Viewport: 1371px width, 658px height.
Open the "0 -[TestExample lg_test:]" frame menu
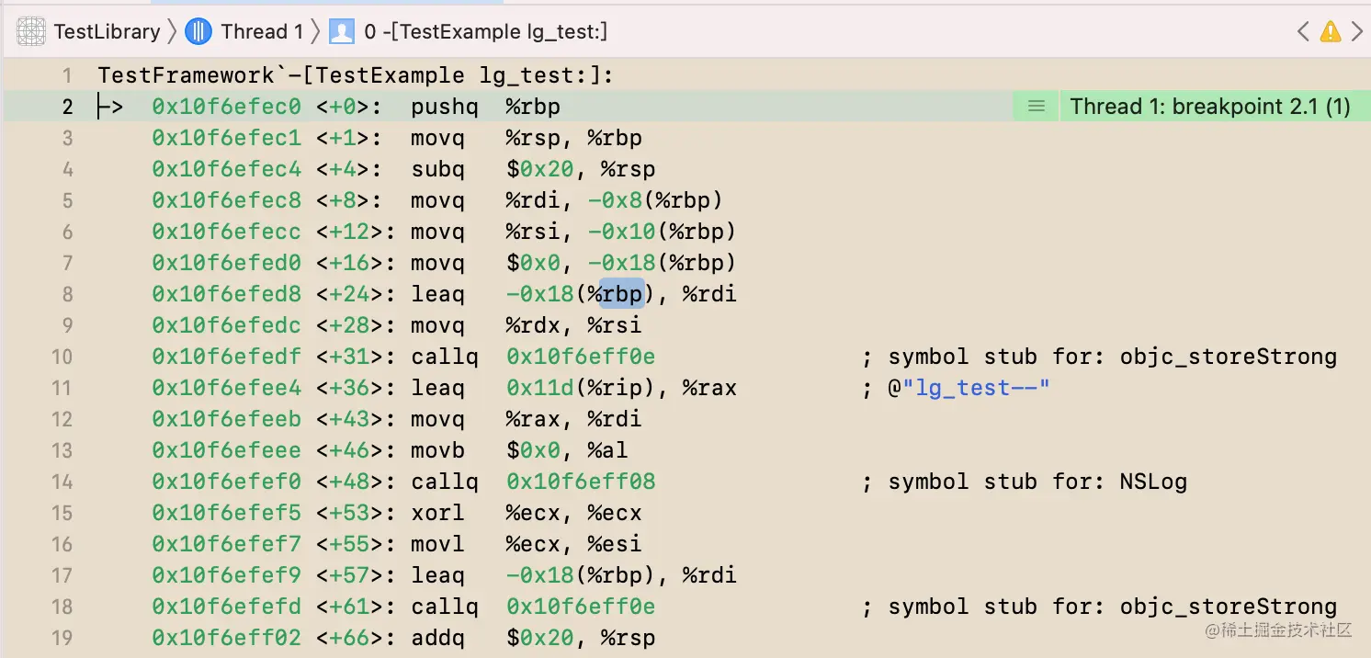(485, 32)
